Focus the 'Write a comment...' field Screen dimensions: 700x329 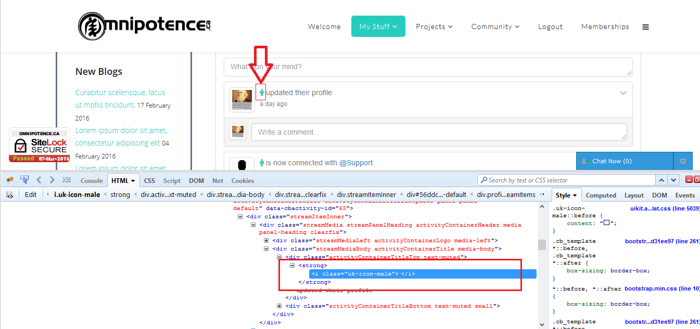[439, 131]
